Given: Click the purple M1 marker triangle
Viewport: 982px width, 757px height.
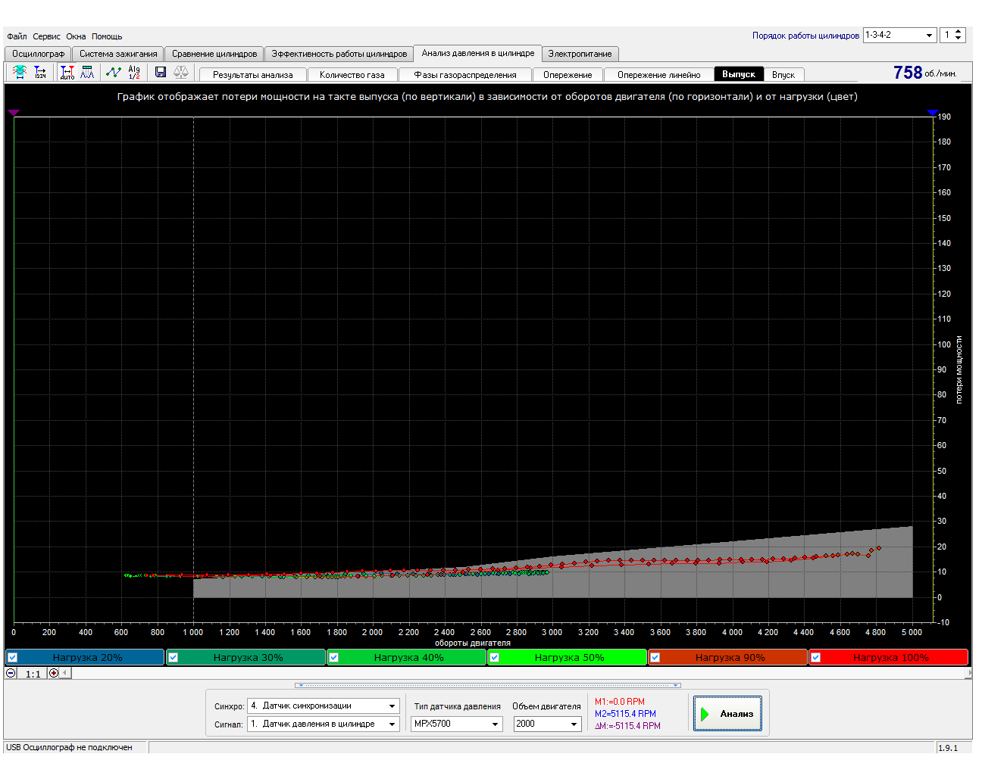Looking at the screenshot, I should point(14,113).
